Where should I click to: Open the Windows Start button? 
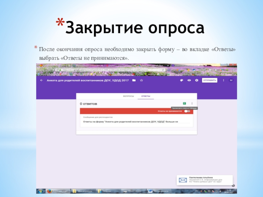40,191
